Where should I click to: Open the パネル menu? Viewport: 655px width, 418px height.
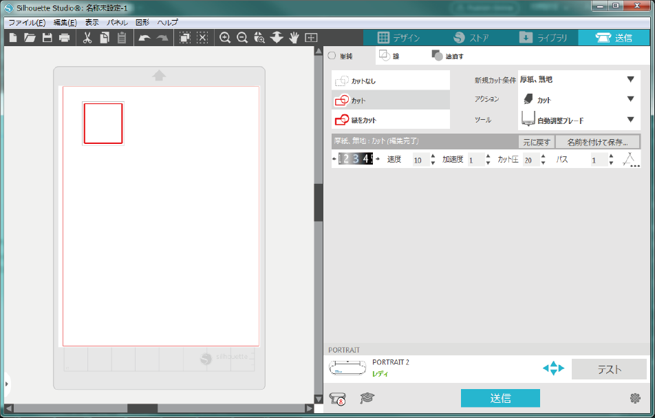click(x=118, y=23)
